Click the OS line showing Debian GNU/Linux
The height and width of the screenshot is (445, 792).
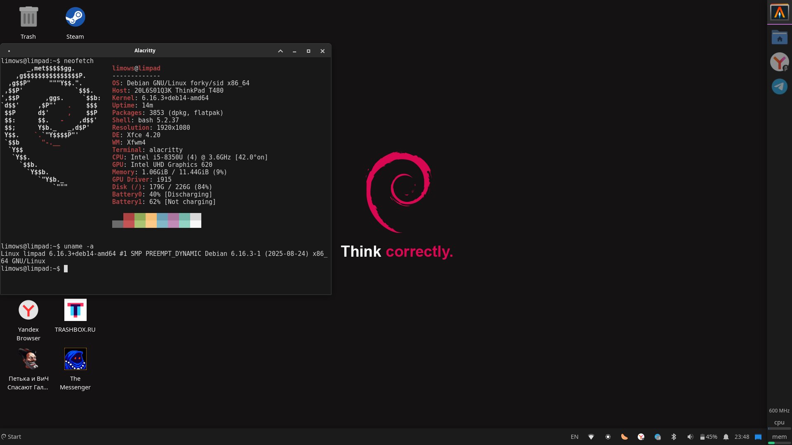181,83
